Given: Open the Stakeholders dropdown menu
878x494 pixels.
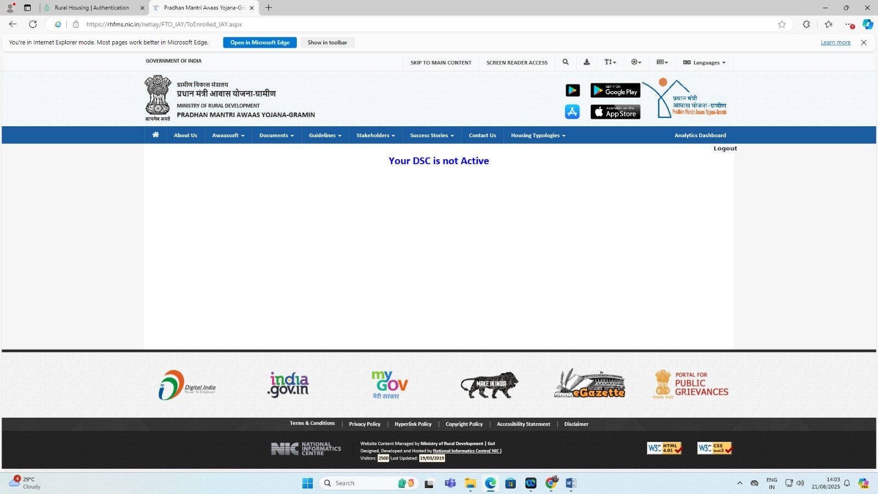Looking at the screenshot, I should (375, 136).
